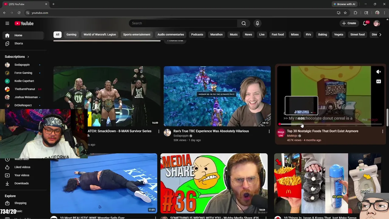The image size is (389, 219).
Task: Open the wrestler lying in ring thumbnail
Action: pyautogui.click(x=104, y=183)
